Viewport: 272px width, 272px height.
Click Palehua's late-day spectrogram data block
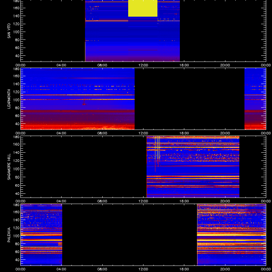tap(232, 235)
